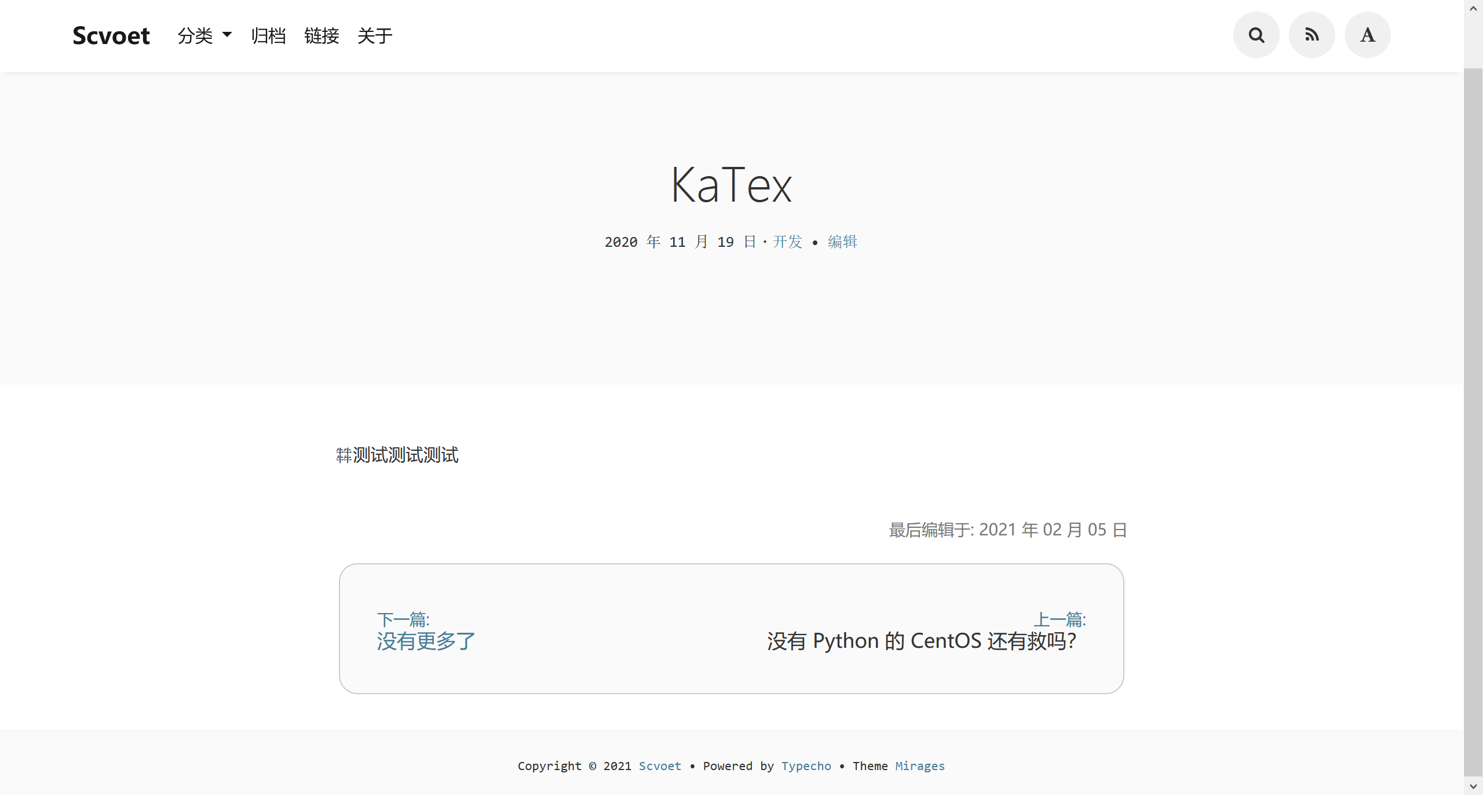1483x795 pixels.
Task: Click the scrollbar up arrow
Action: pyautogui.click(x=1472, y=8)
